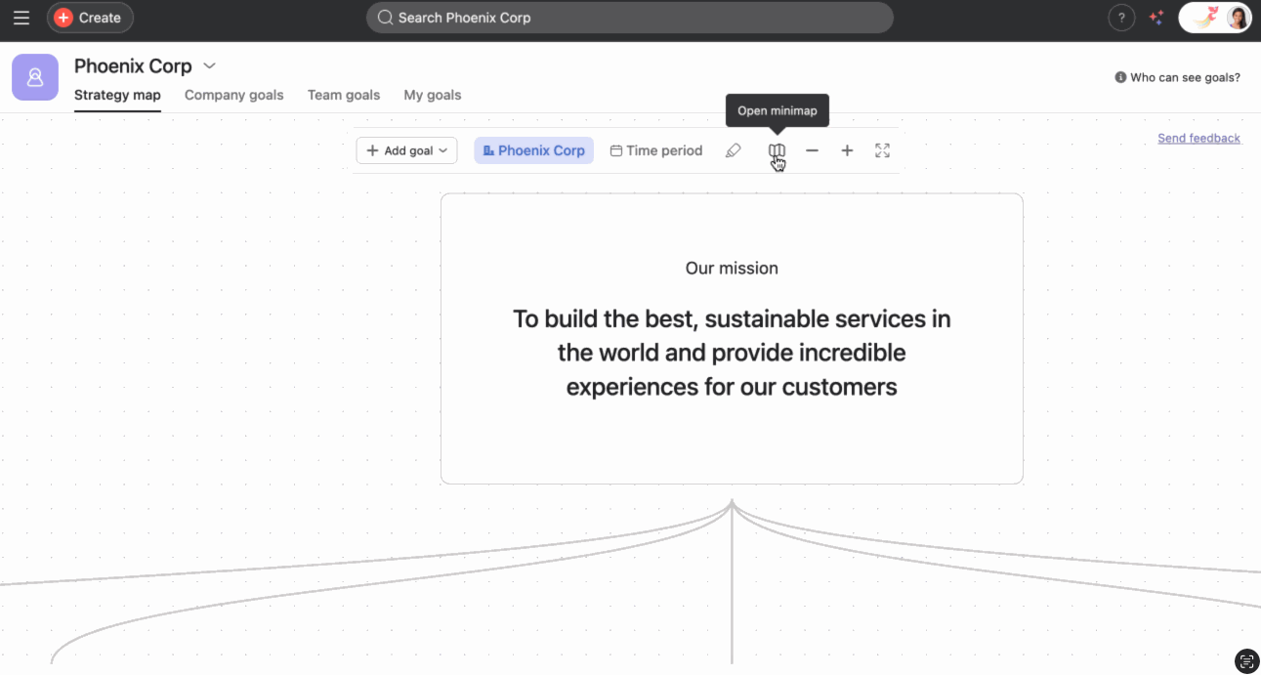
Task: Click the Phoenix Corp workspace avatar icon
Action: pos(35,77)
